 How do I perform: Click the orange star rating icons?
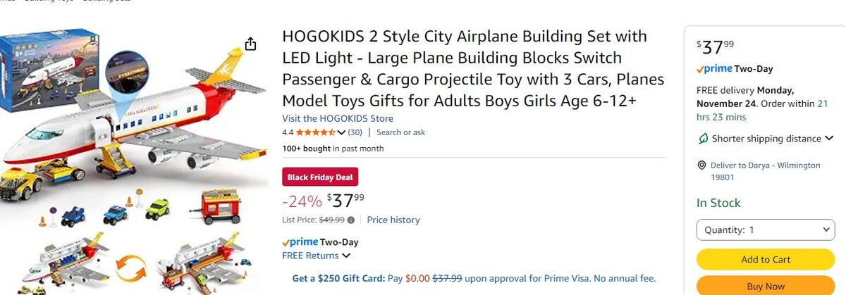[315, 132]
